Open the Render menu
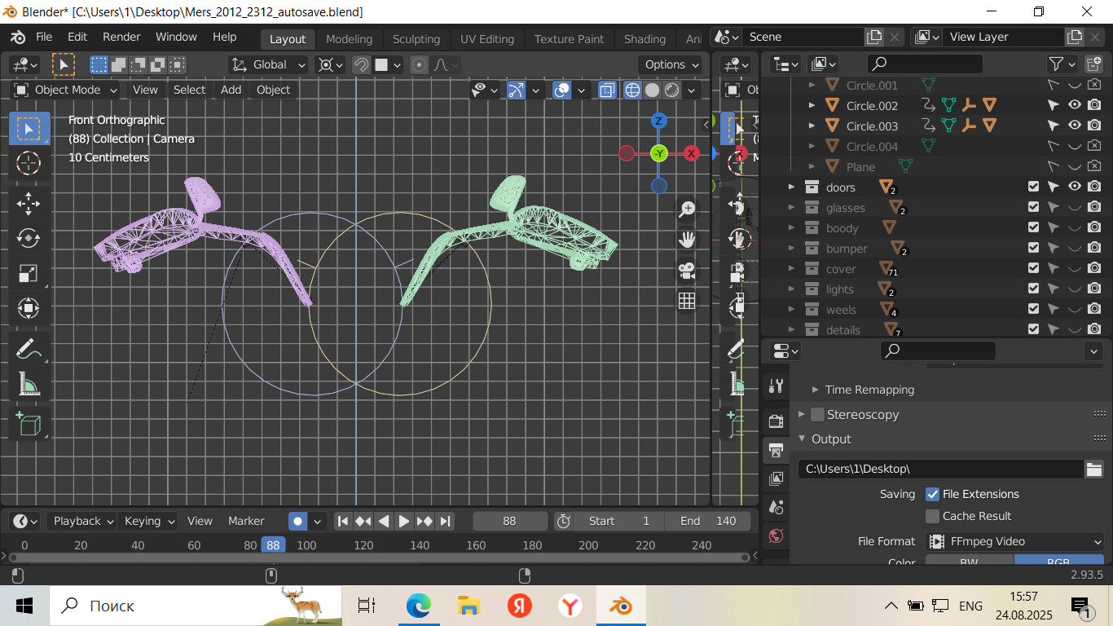1113x626 pixels. [121, 37]
